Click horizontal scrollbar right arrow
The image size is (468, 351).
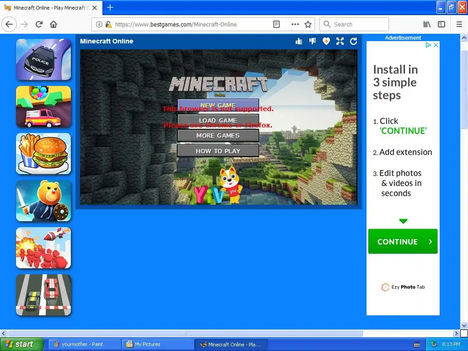click(x=456, y=333)
